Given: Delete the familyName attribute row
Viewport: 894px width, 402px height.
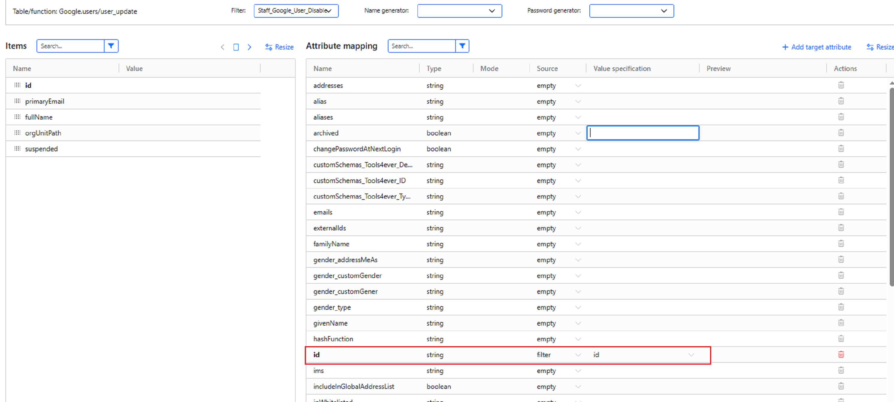Looking at the screenshot, I should 841,244.
